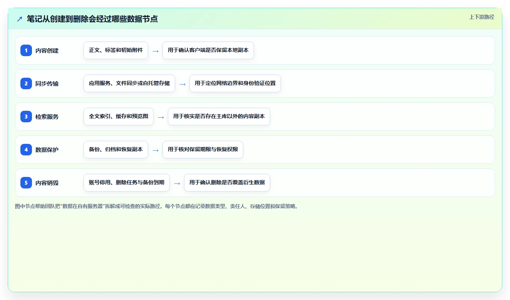Select the 同步传输 row label
This screenshot has height=300, width=510.
[x=47, y=83]
